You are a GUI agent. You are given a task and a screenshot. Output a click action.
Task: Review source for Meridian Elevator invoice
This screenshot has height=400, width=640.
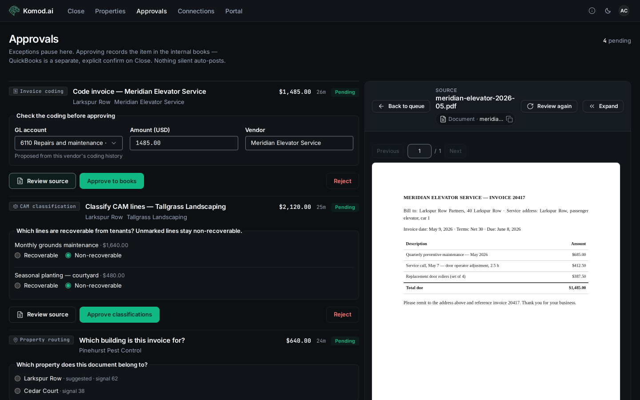(42, 181)
